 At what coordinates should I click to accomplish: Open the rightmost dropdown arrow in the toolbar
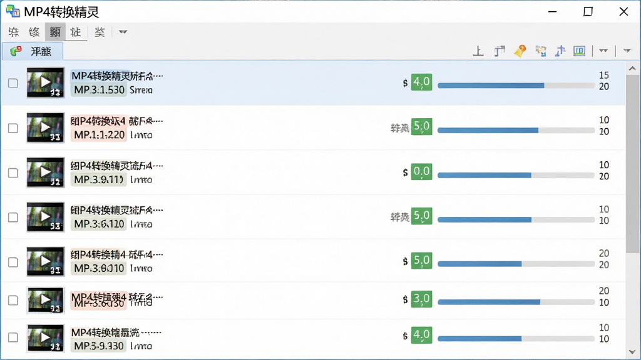pyautogui.click(x=627, y=51)
